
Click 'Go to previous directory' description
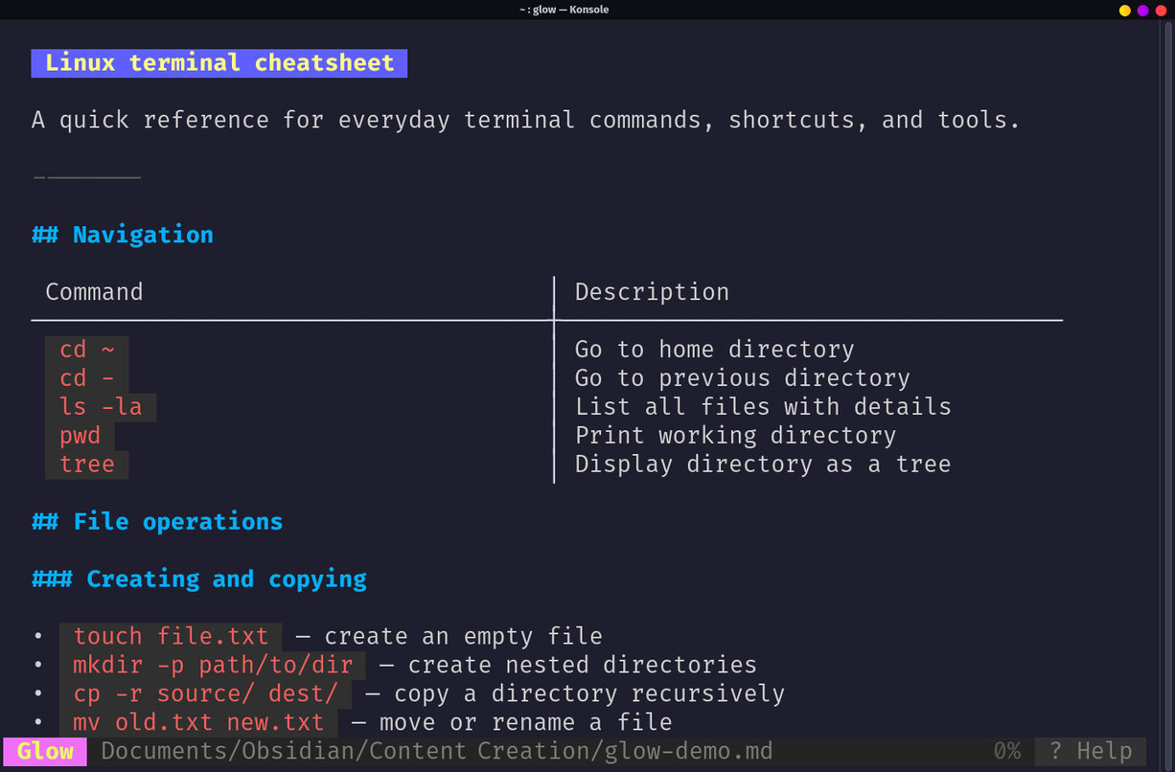coord(742,378)
